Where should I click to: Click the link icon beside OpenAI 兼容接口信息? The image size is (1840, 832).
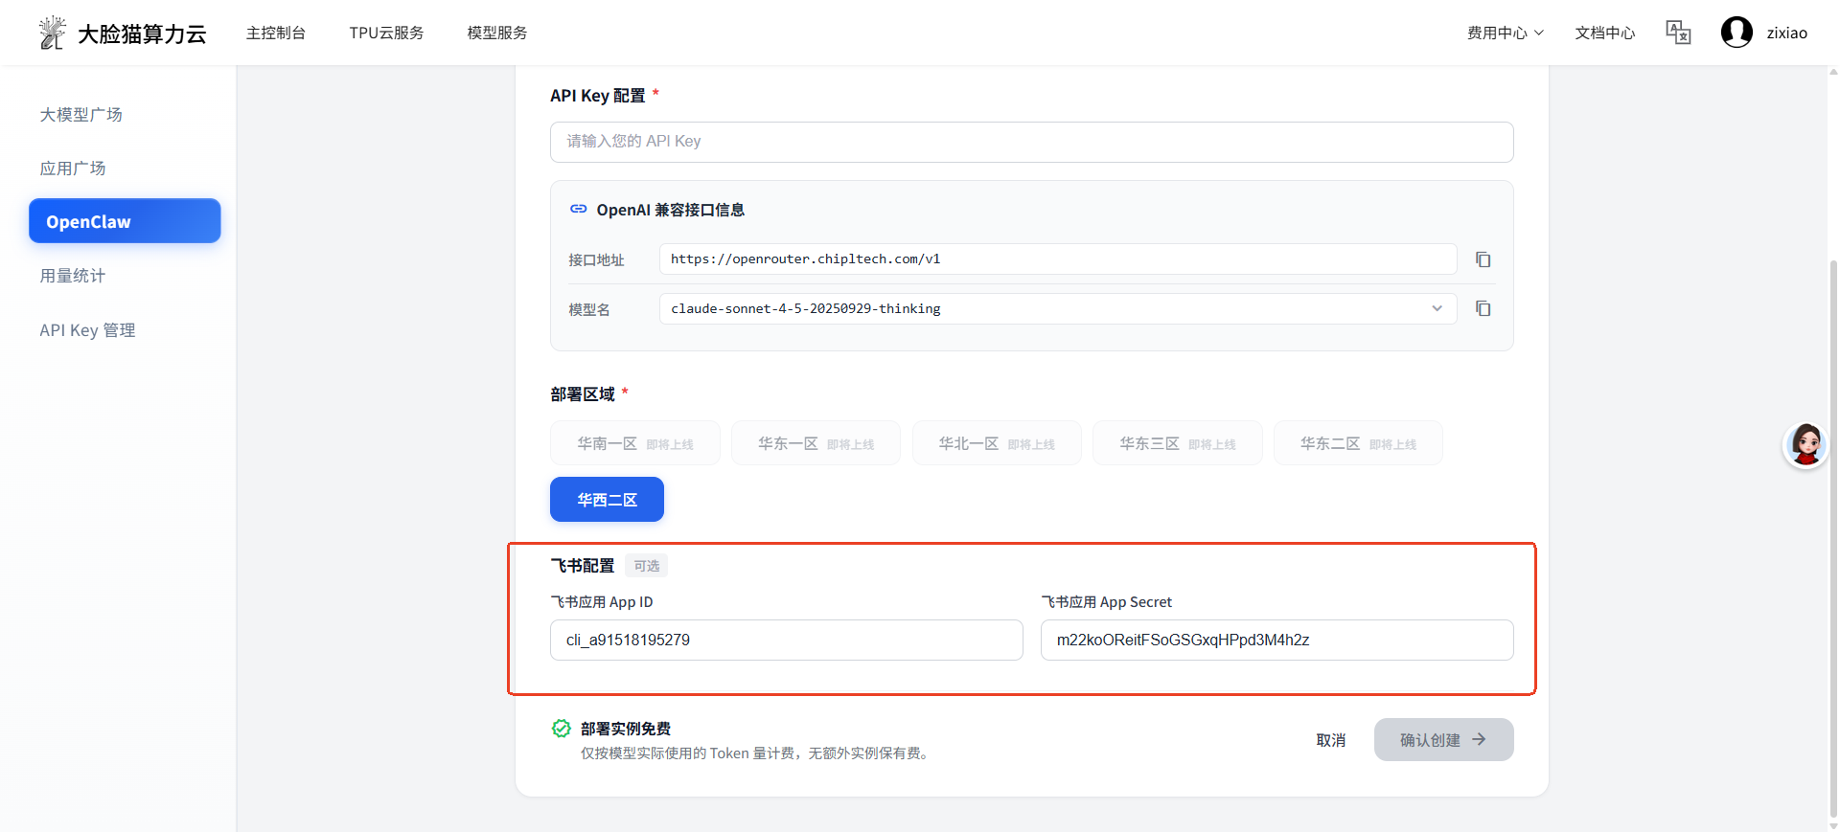click(x=578, y=209)
